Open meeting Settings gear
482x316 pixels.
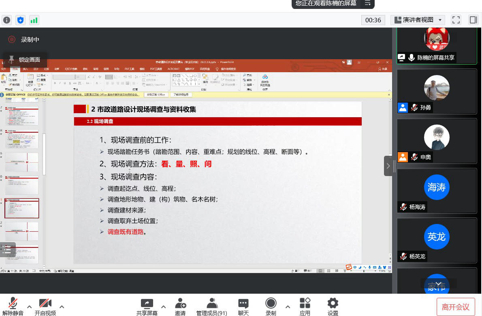333,306
